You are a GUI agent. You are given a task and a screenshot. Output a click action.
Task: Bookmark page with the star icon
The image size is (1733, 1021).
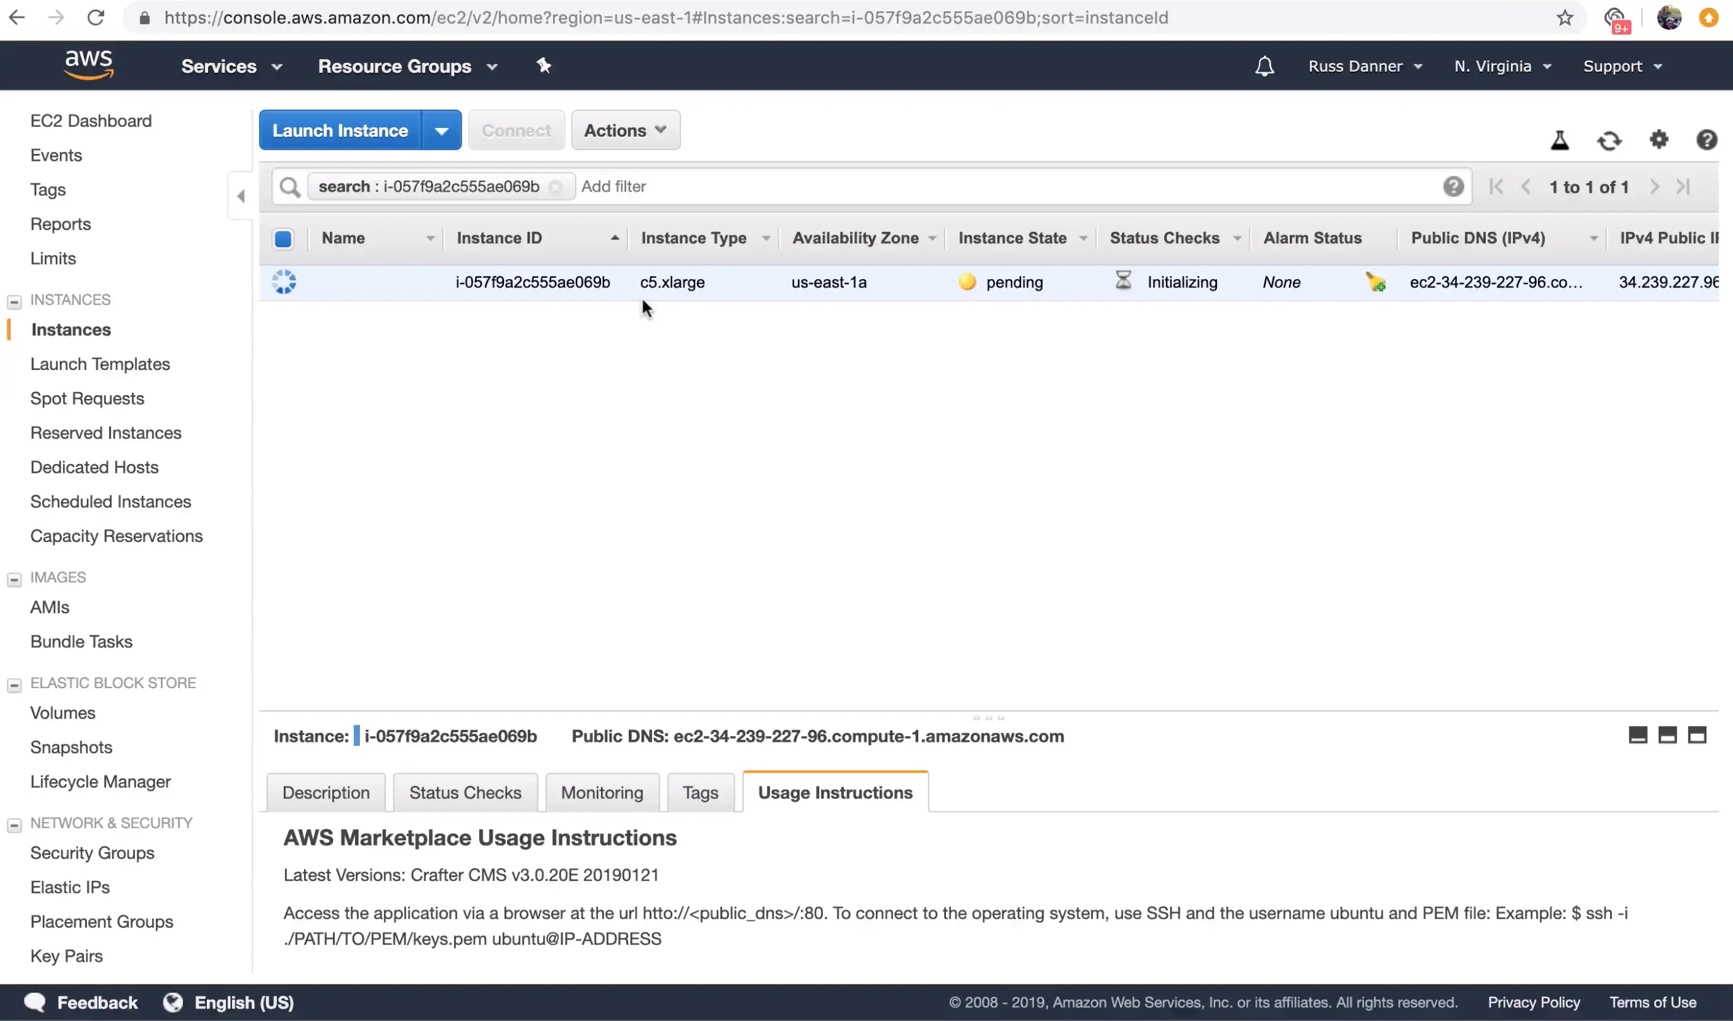click(1565, 18)
